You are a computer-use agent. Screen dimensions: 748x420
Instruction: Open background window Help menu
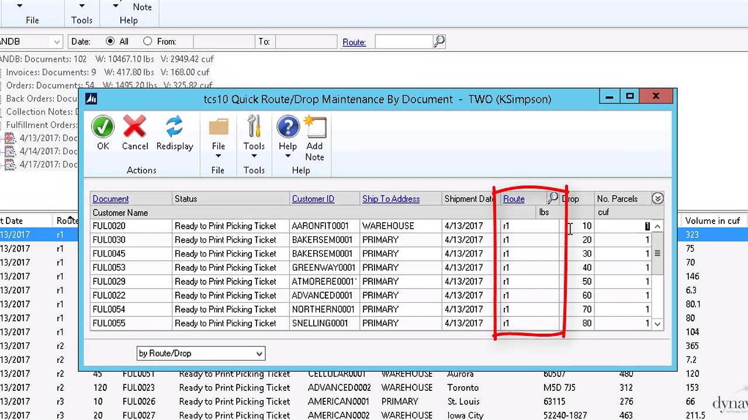click(129, 20)
